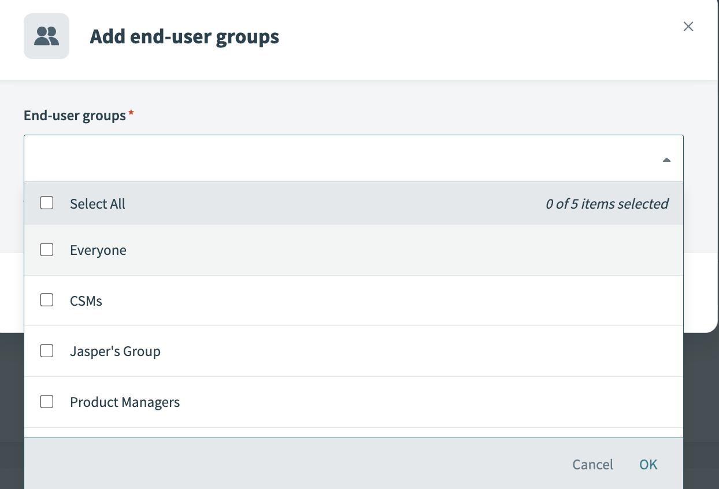719x489 pixels.
Task: Click OK to confirm group selection
Action: [x=648, y=464]
